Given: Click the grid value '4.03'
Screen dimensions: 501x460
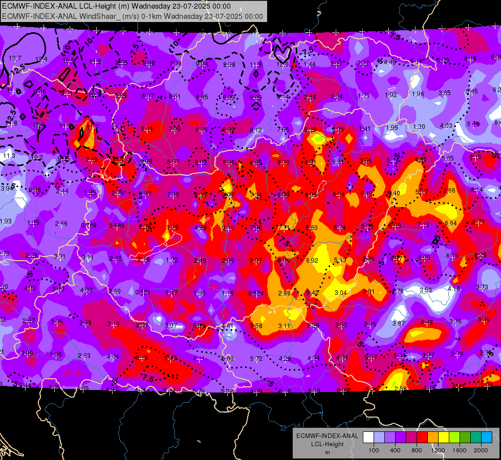Looking at the screenshot, I should click(446, 126).
